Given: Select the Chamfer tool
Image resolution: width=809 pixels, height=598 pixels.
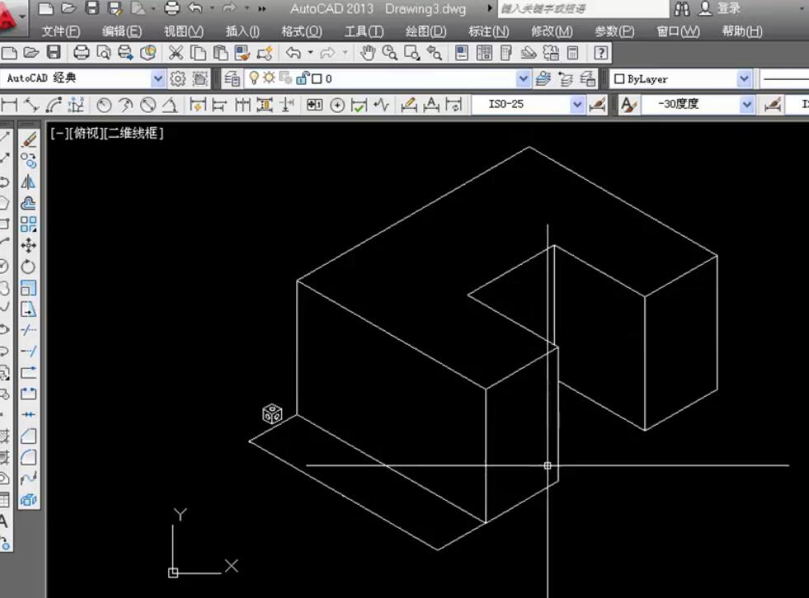Looking at the screenshot, I should 29,436.
